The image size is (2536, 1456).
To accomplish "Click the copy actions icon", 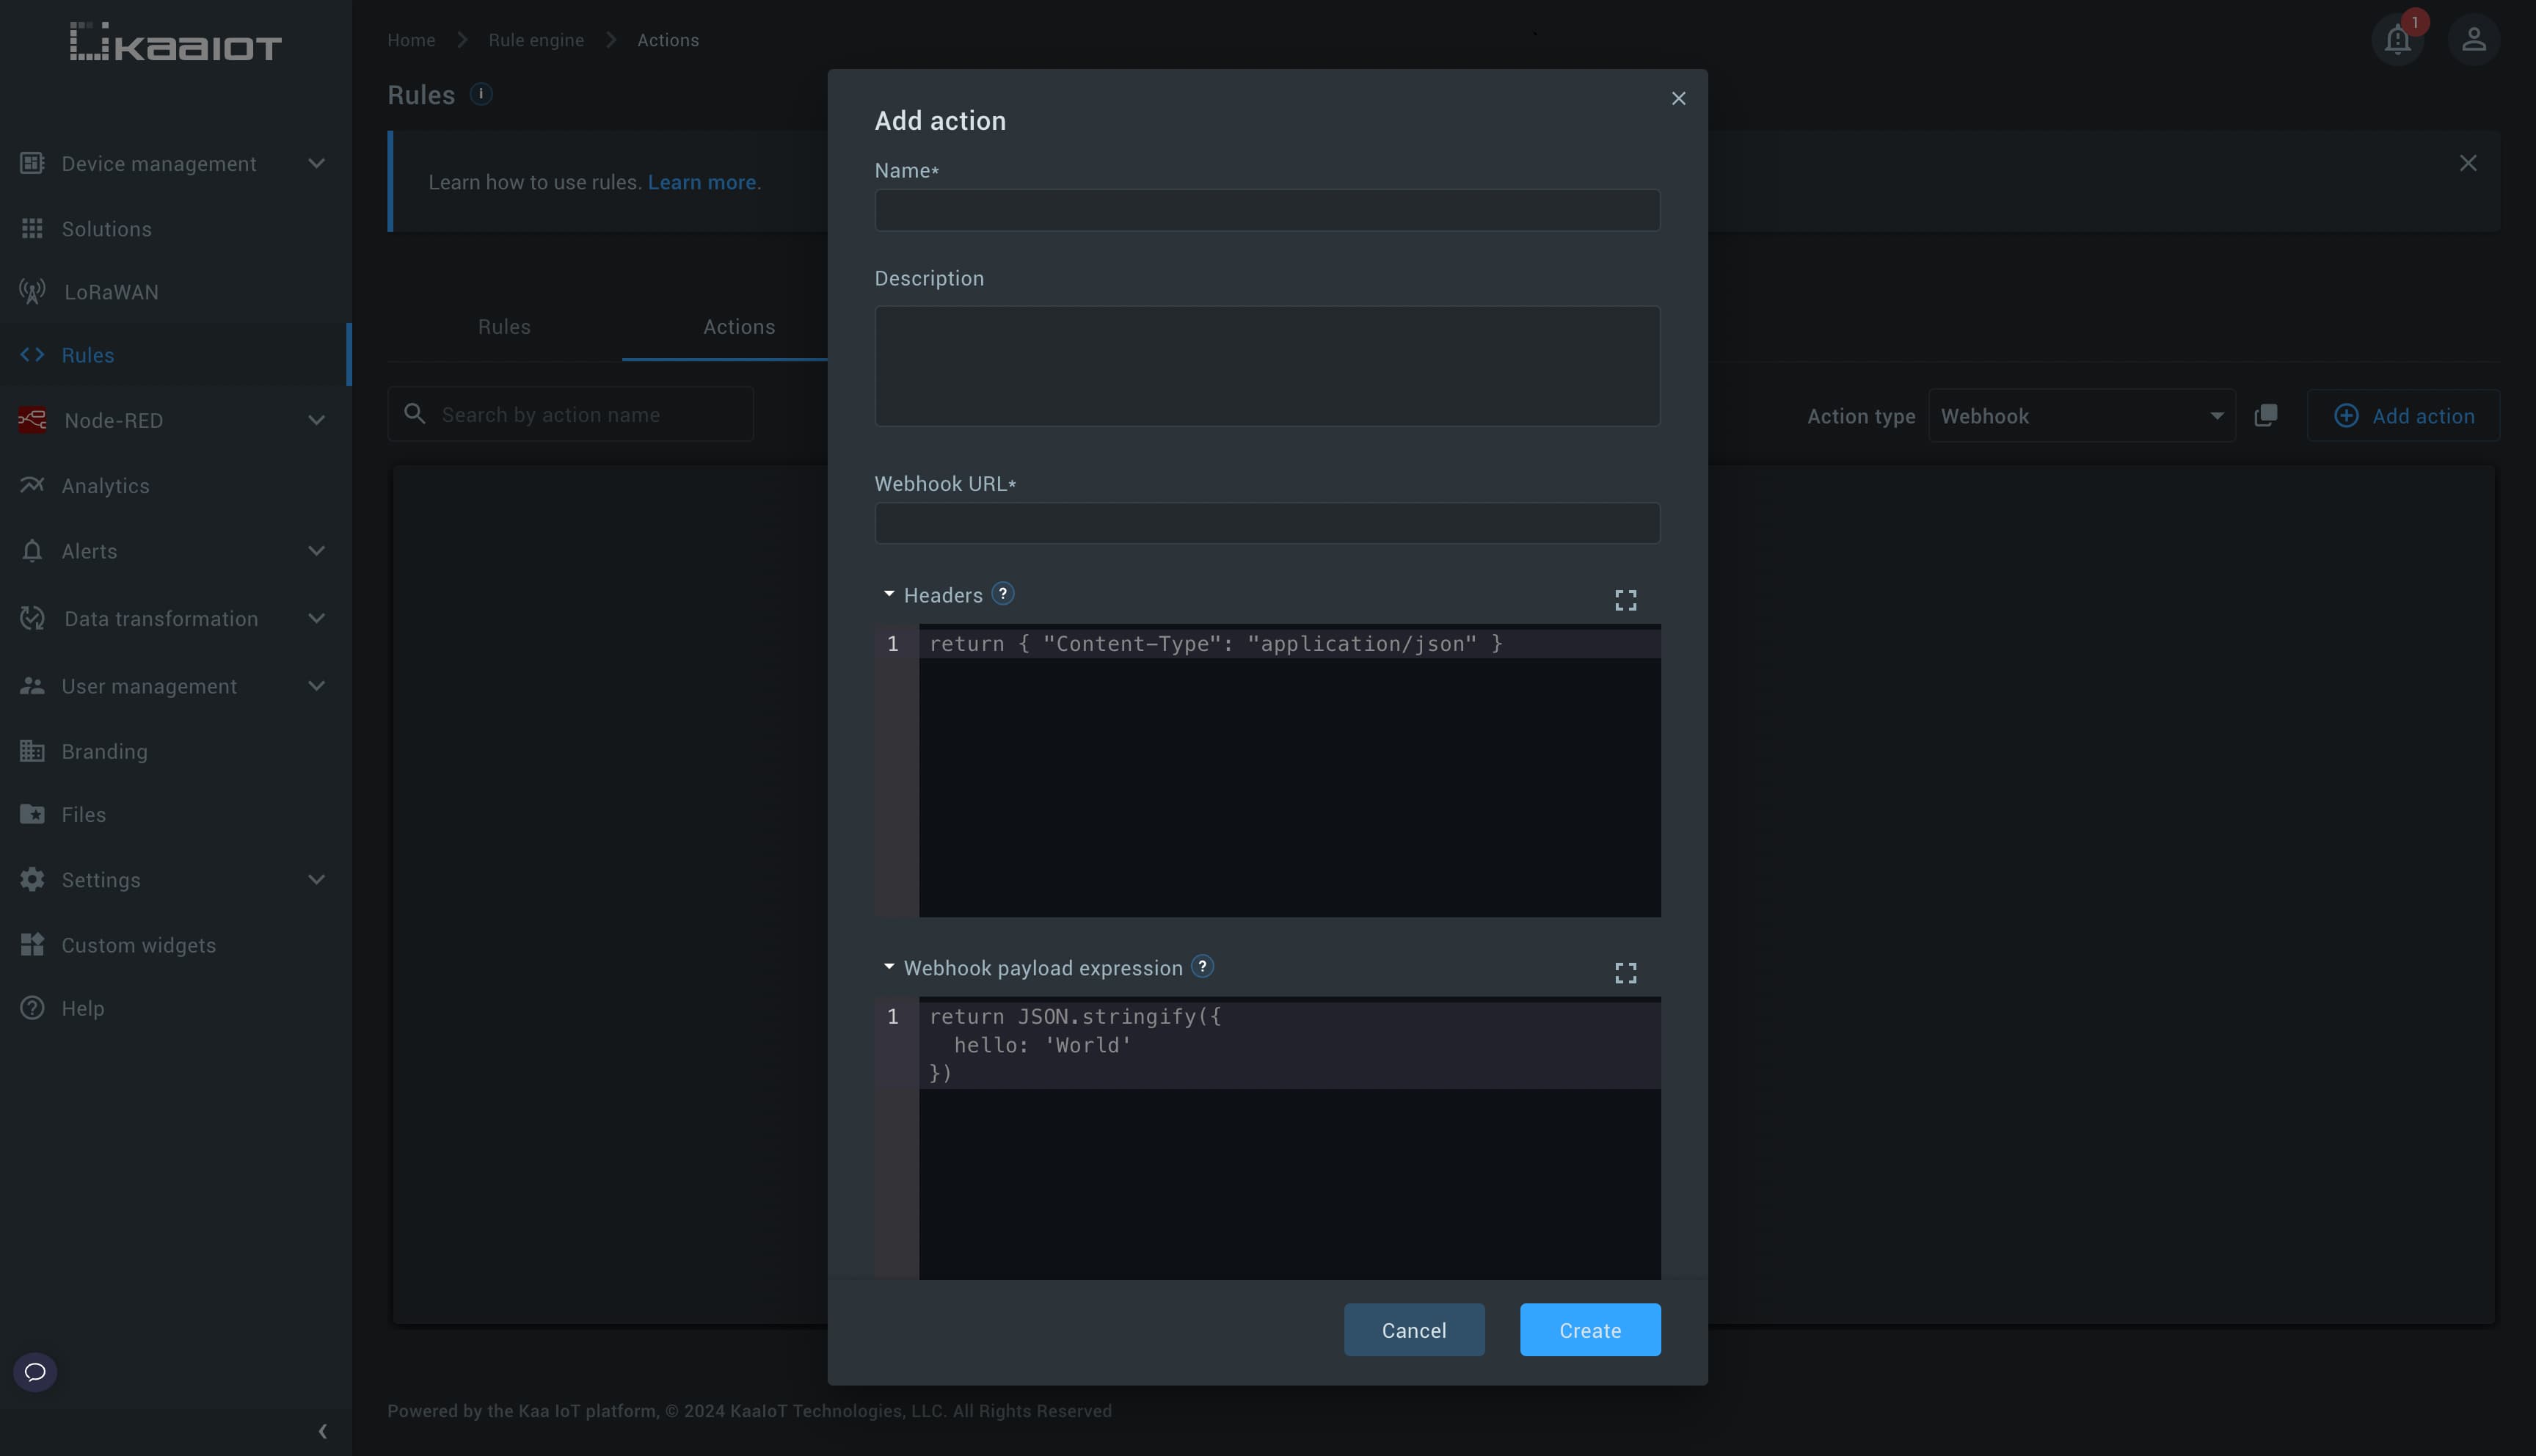I will (2266, 415).
